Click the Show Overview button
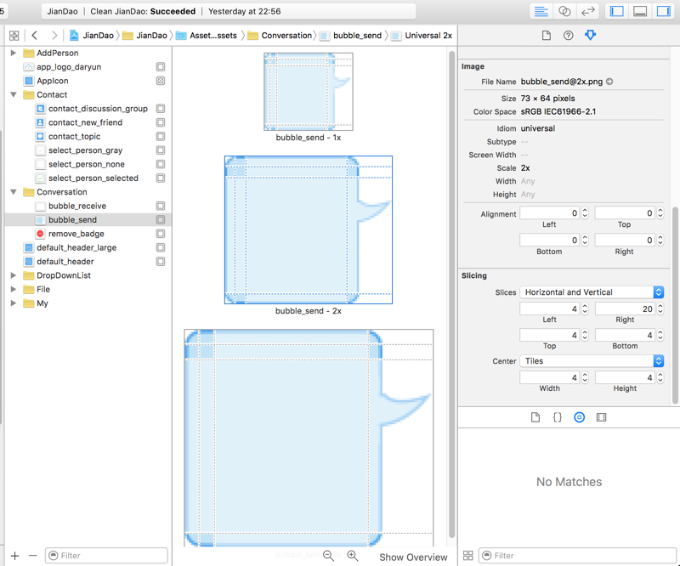Viewport: 680px width, 566px height. pyautogui.click(x=413, y=558)
